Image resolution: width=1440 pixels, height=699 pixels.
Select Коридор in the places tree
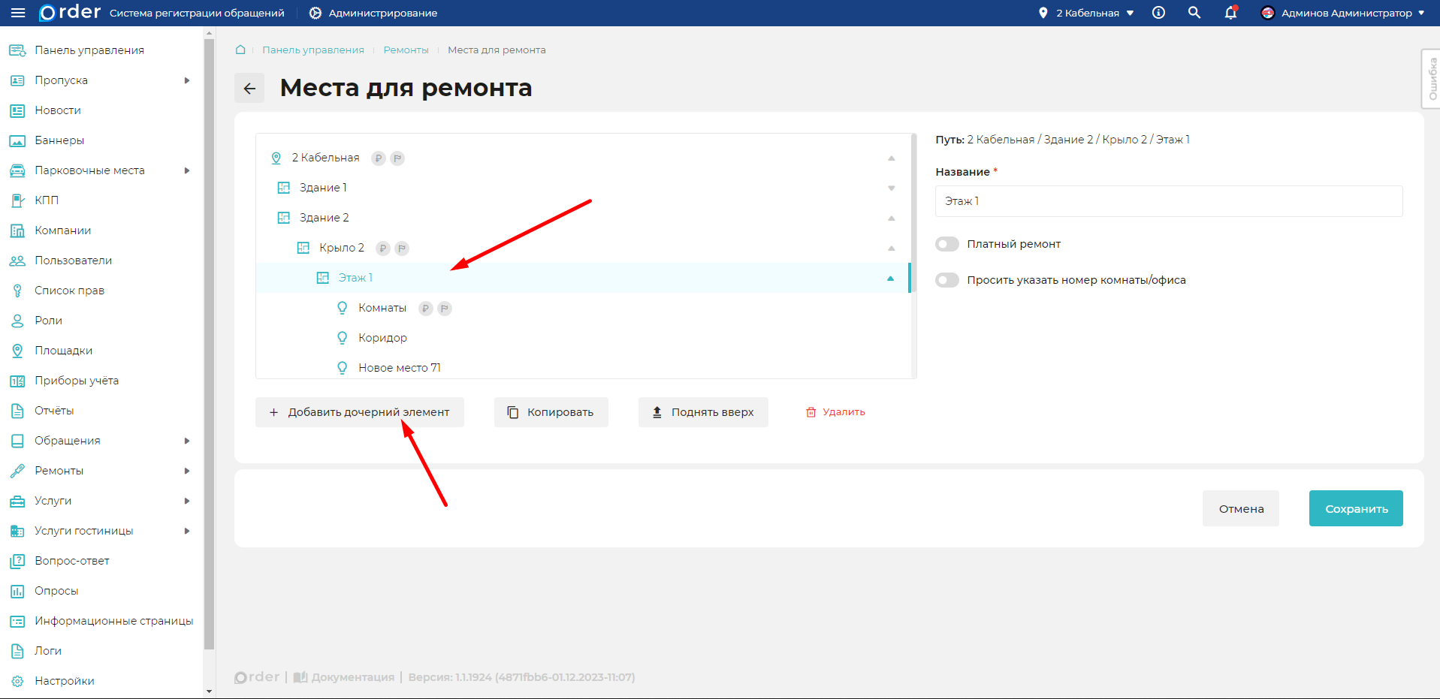coord(382,338)
